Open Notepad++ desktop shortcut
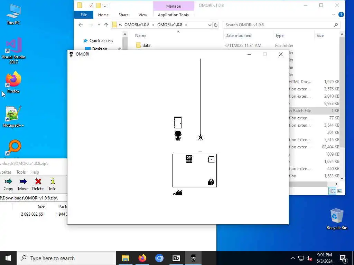Viewport: 354px width, 265px height. point(13,117)
